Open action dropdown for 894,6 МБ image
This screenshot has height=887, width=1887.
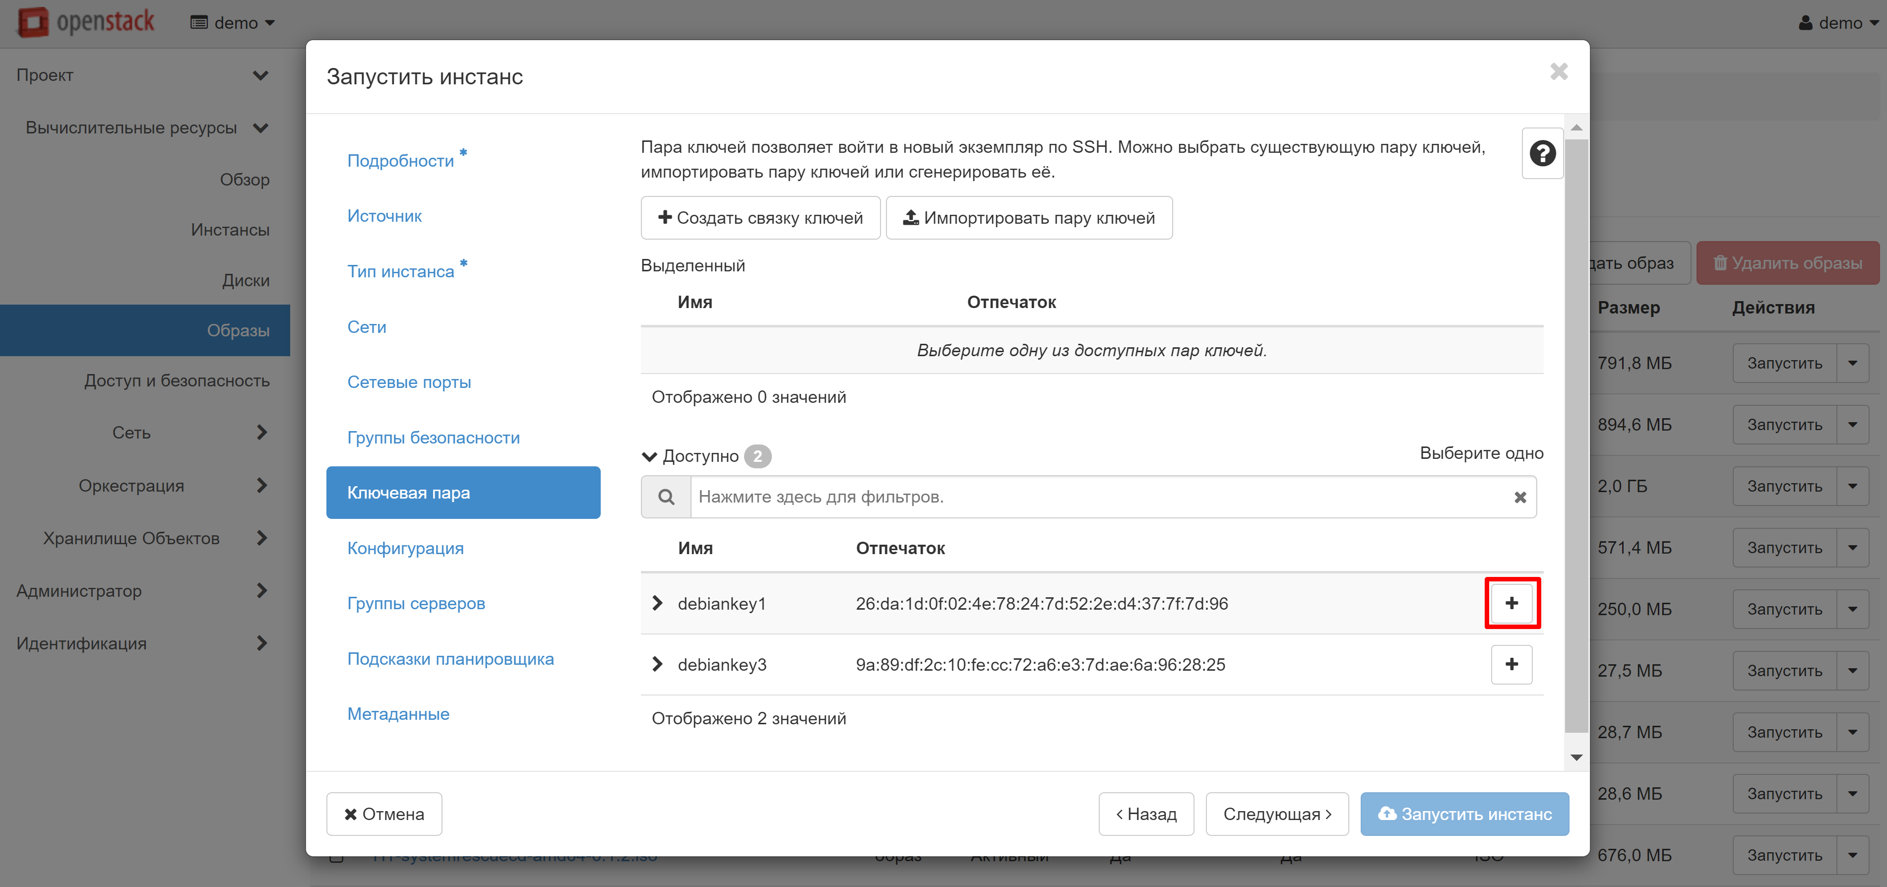(x=1852, y=425)
